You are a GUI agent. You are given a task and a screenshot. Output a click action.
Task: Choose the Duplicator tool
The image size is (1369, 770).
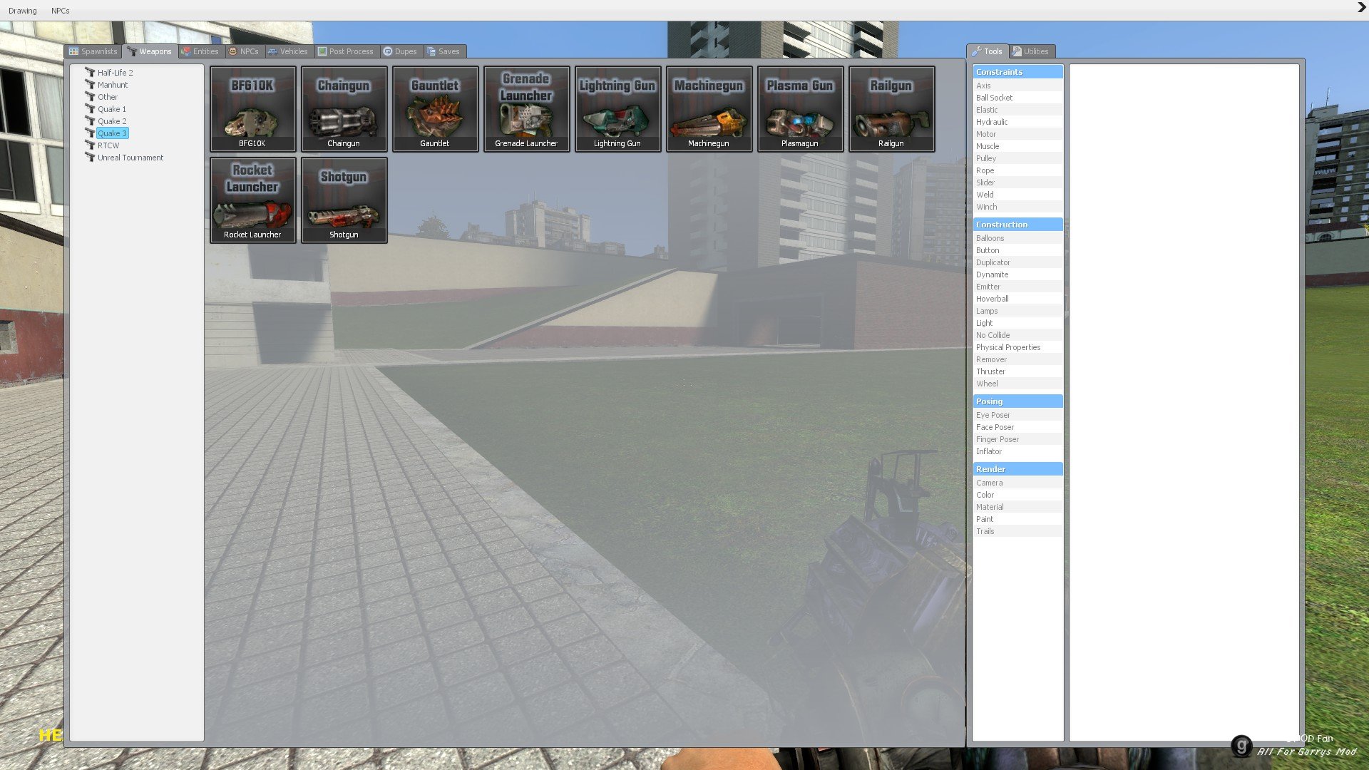1017,262
